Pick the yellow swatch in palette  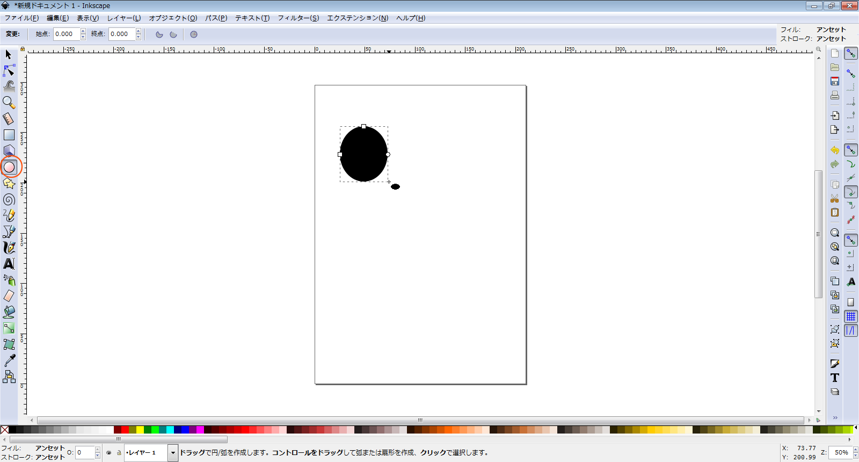point(140,430)
